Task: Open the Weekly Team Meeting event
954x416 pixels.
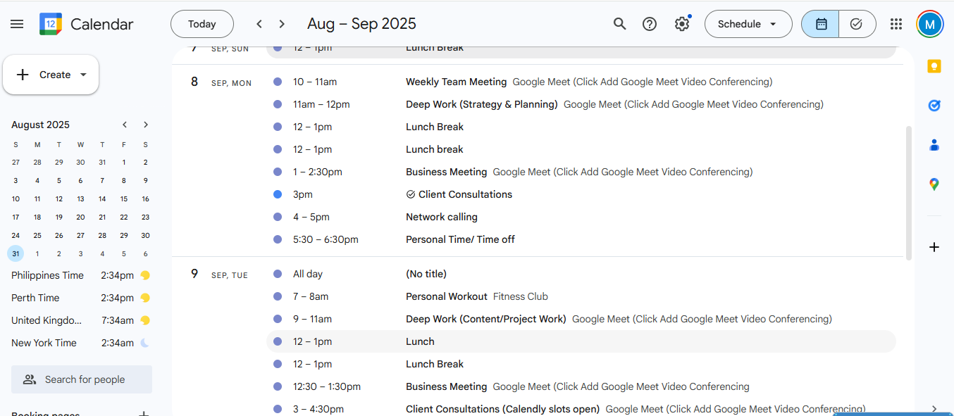Action: [456, 82]
